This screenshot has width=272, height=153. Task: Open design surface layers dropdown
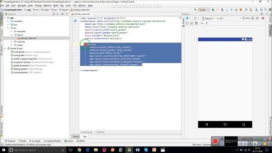click(188, 18)
